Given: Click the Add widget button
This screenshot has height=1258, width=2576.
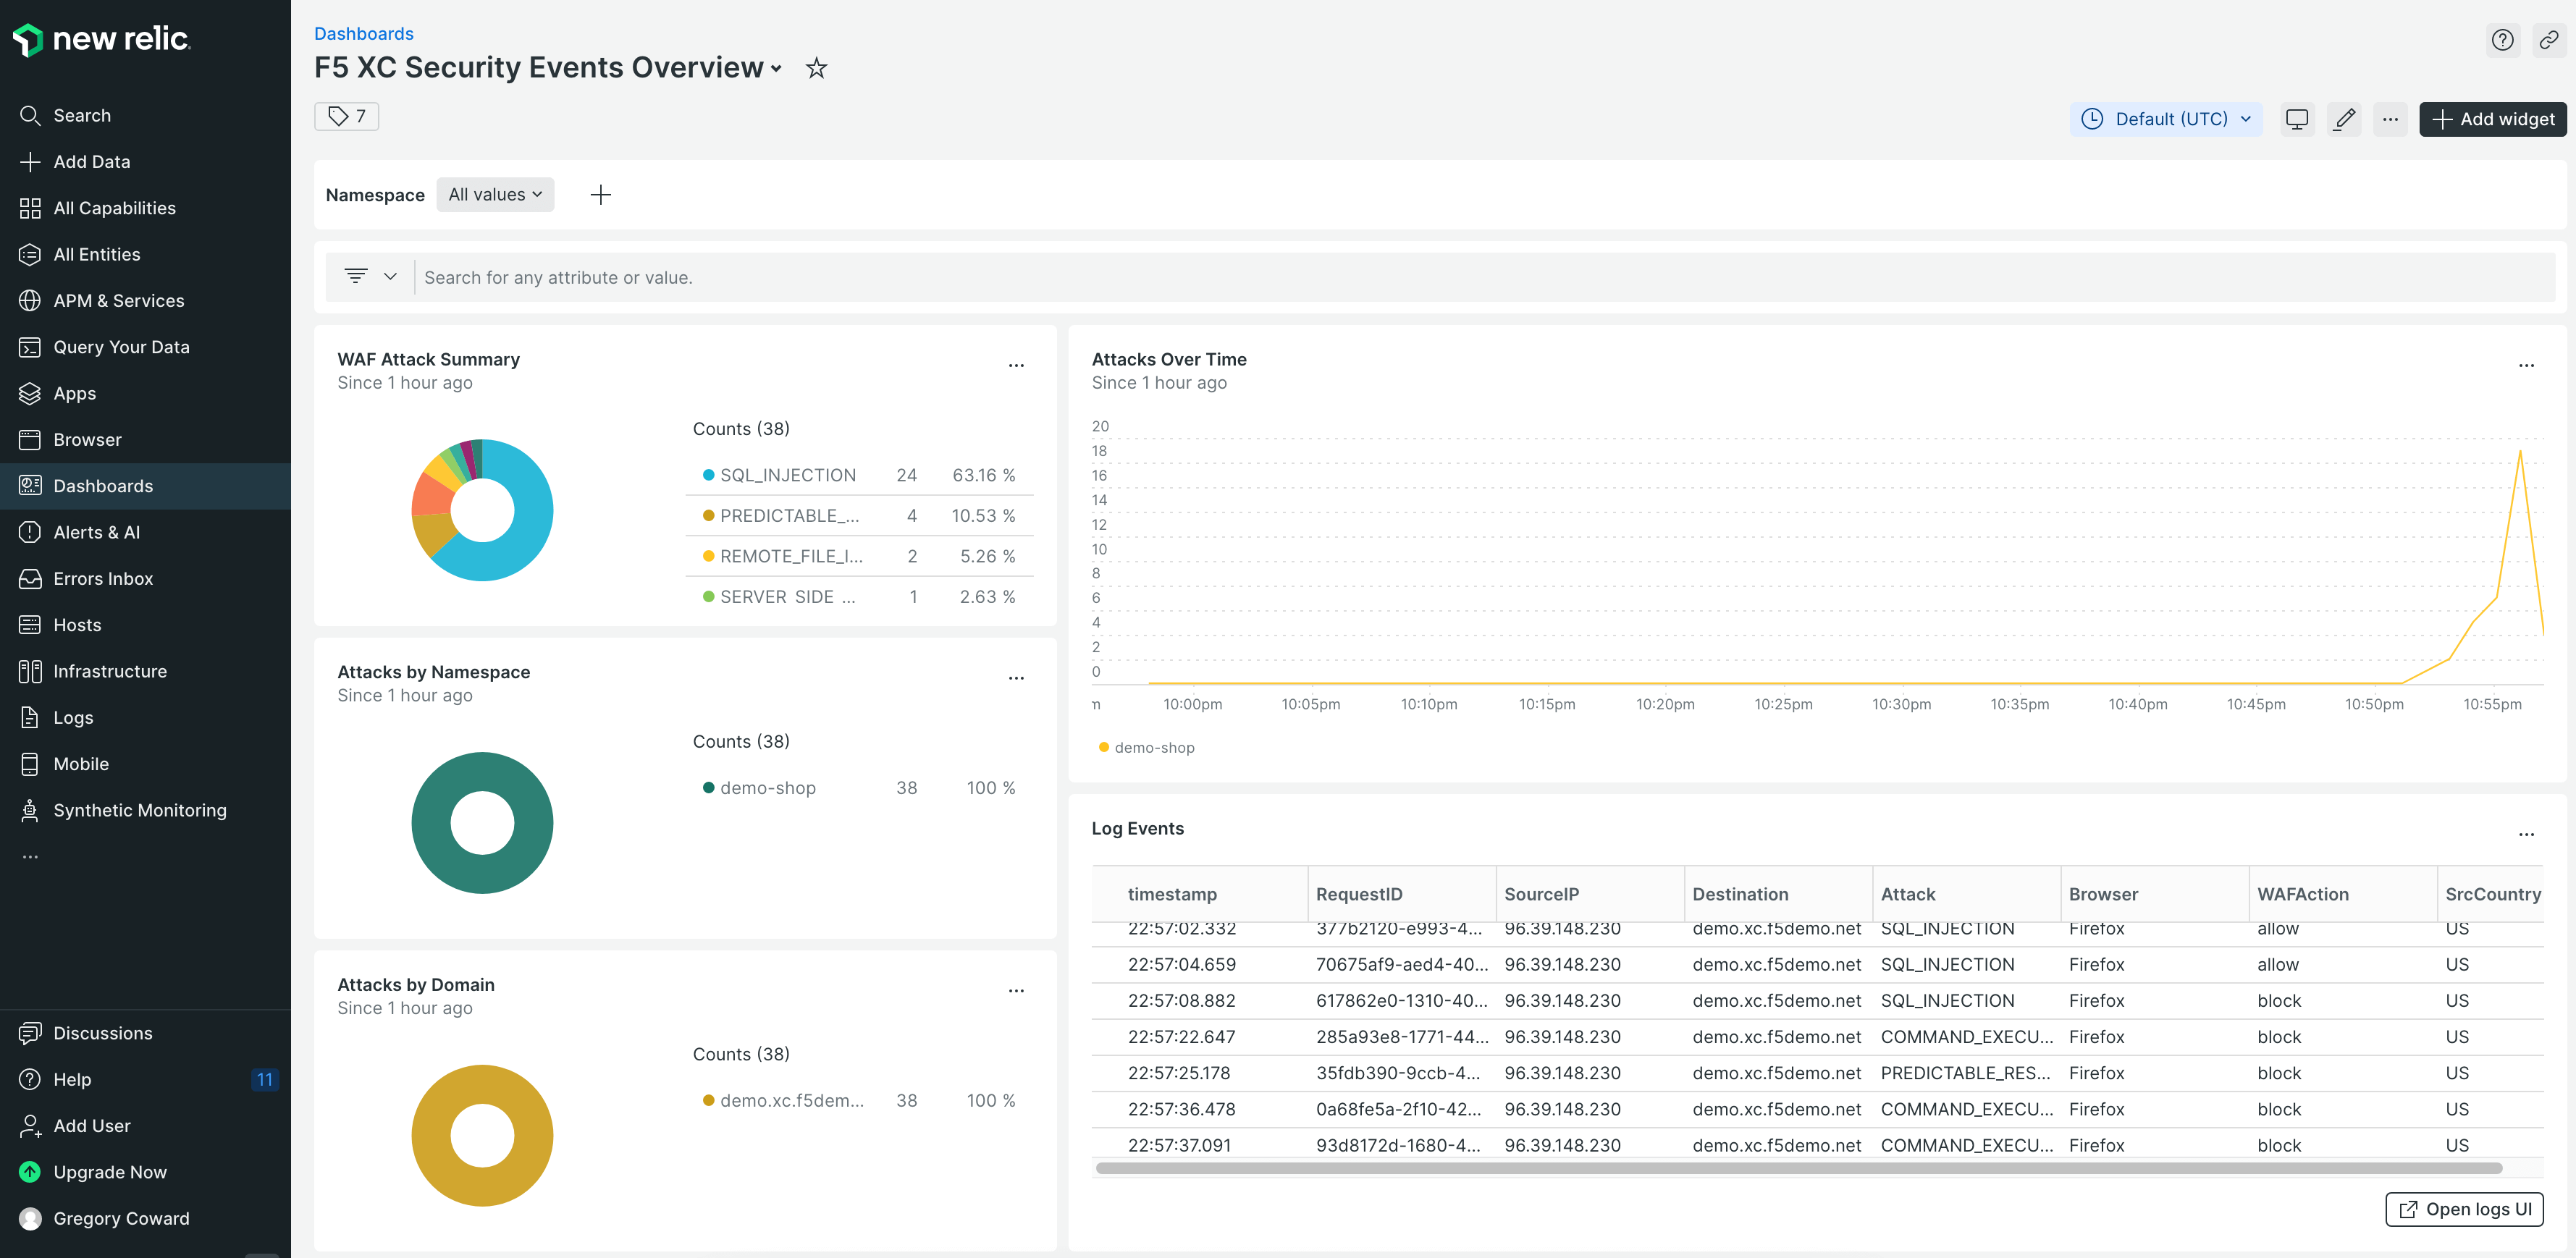Looking at the screenshot, I should tap(2492, 119).
